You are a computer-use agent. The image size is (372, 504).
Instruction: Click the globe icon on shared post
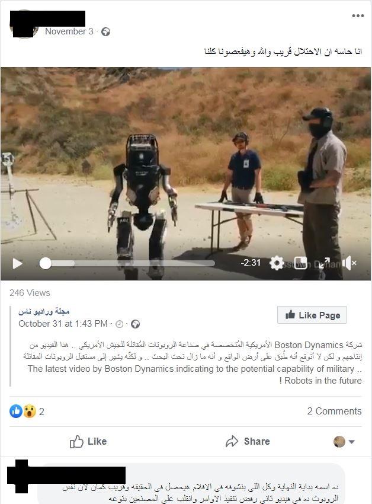(x=136, y=324)
